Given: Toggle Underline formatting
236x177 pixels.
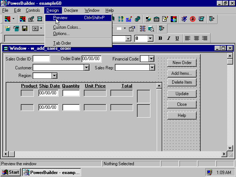Looking at the screenshot, I should pos(177,38).
